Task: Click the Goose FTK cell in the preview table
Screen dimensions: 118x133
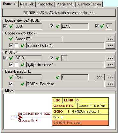Action: tap(65, 106)
